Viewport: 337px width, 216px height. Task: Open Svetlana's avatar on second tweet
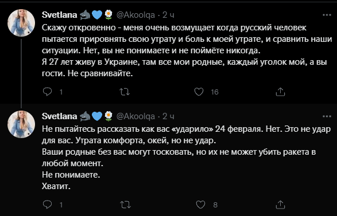[21, 124]
